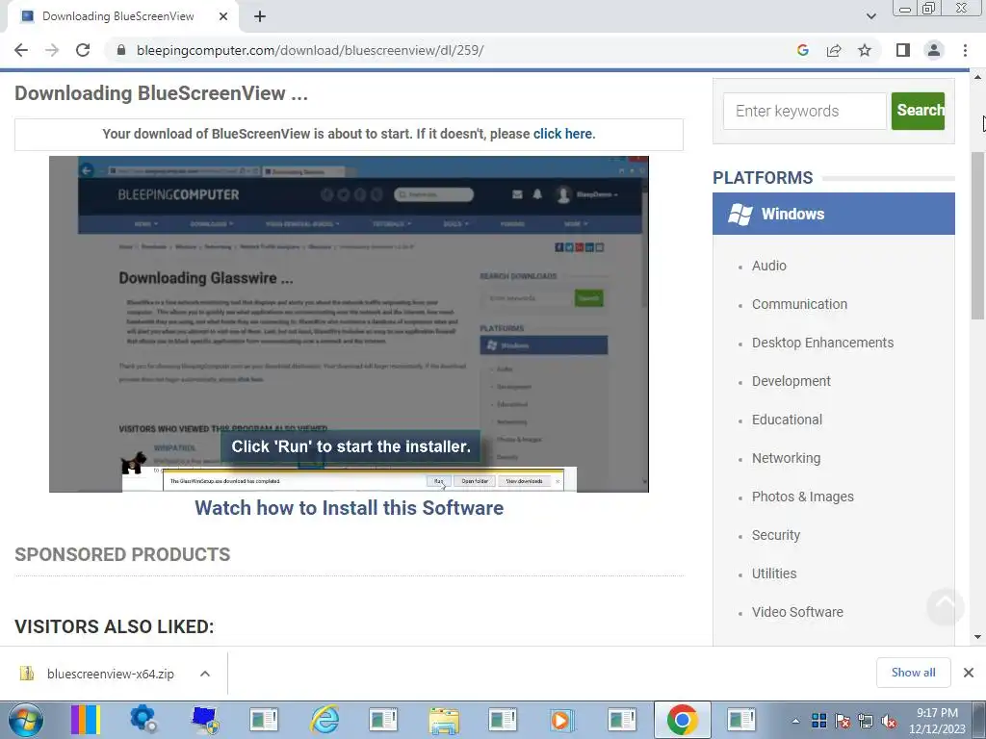986x739 pixels.
Task: Click the blue grid tray icon
Action: (x=818, y=721)
